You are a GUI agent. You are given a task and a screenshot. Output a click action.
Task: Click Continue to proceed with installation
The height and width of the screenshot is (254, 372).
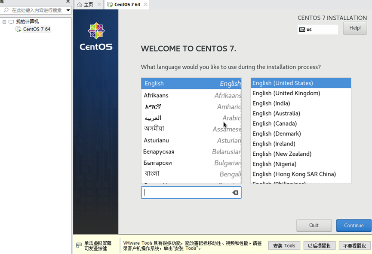354,225
